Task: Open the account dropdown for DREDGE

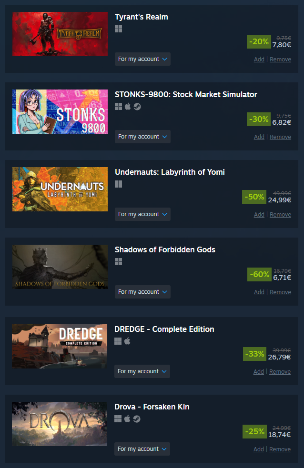Action: point(142,371)
